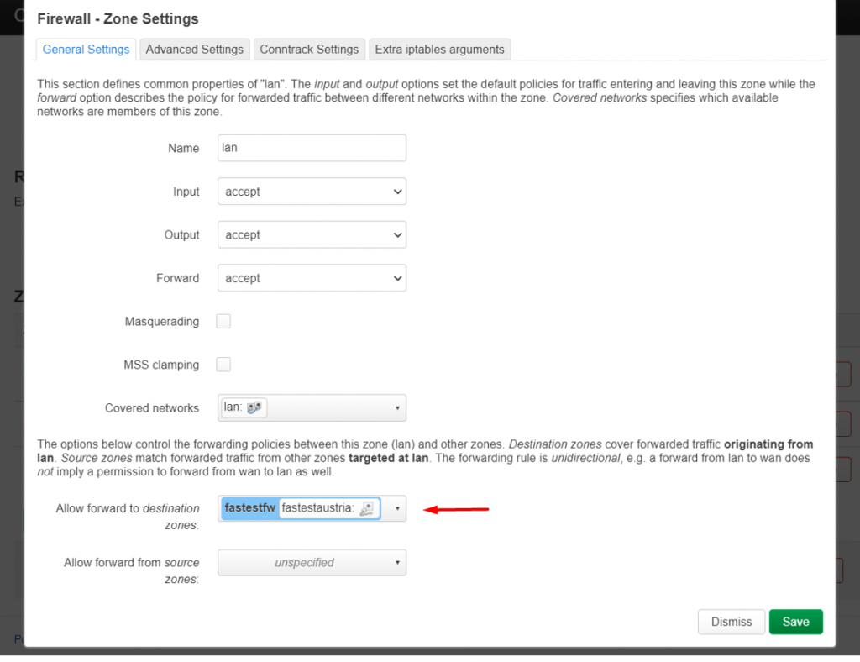860x662 pixels.
Task: Click the lan network interface icon
Action: (x=254, y=406)
